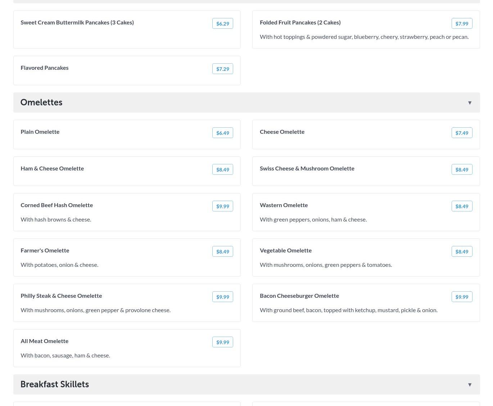Select the Vegetable Omelette ingredients description
The width and height of the screenshot is (493, 406).
(x=326, y=265)
